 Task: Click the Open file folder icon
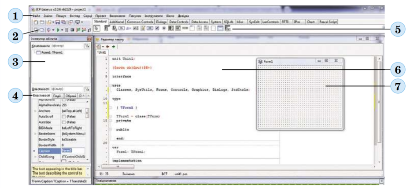tap(49, 22)
